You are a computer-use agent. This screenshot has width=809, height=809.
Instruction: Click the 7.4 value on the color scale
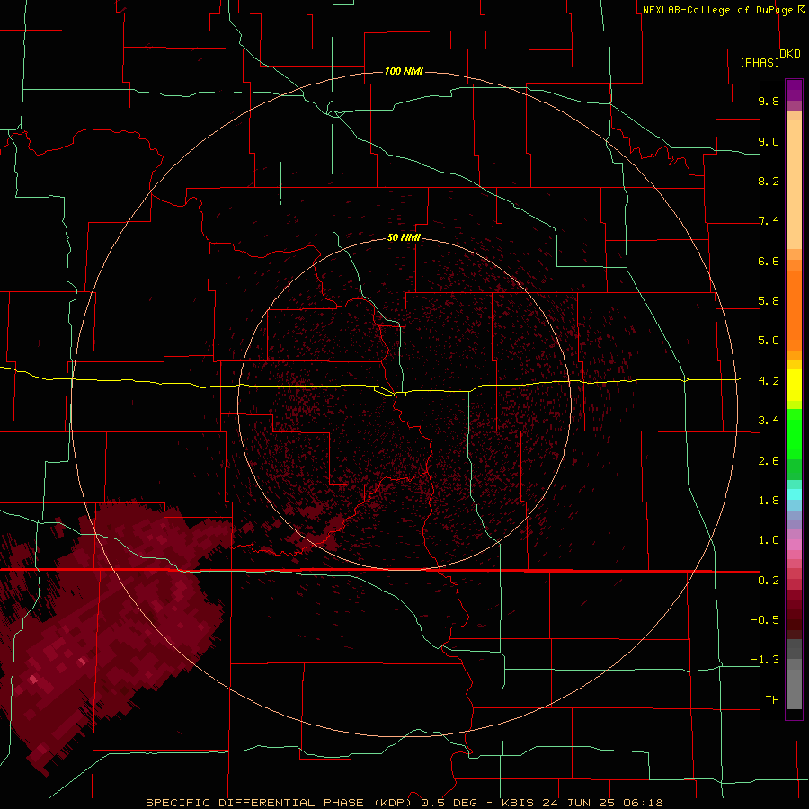pos(769,221)
